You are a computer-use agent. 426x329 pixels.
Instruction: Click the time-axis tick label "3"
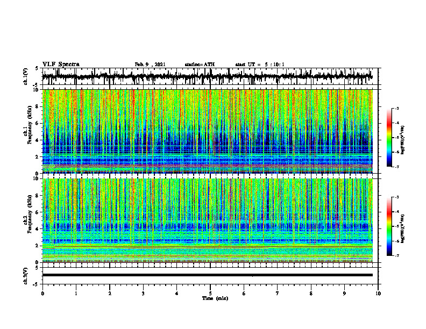pyautogui.click(x=143, y=294)
